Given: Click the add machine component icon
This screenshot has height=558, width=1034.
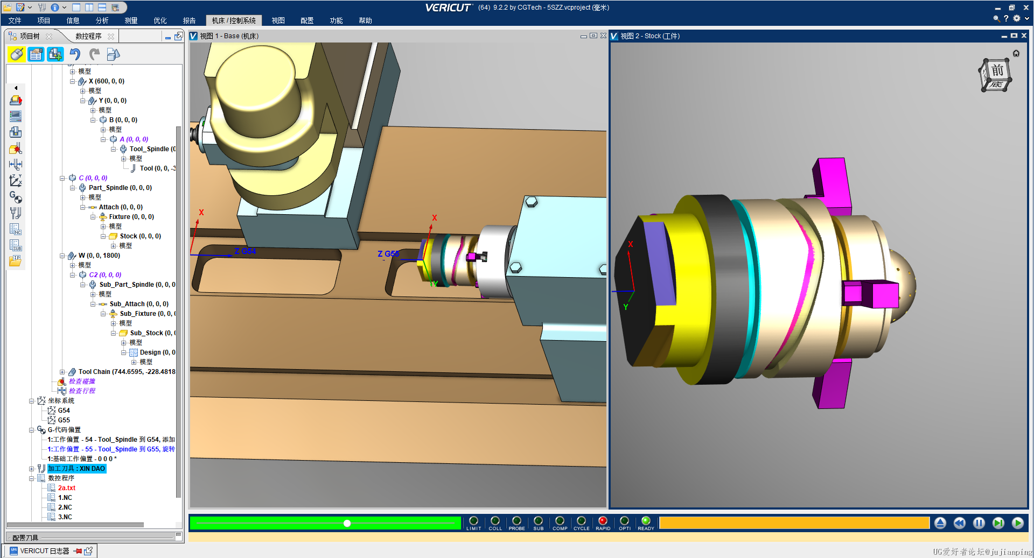Looking at the screenshot, I should [55, 54].
